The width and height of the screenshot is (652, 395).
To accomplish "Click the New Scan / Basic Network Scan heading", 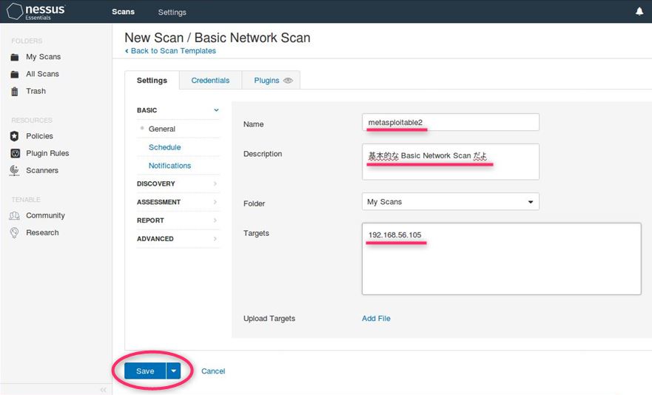I will pos(218,38).
